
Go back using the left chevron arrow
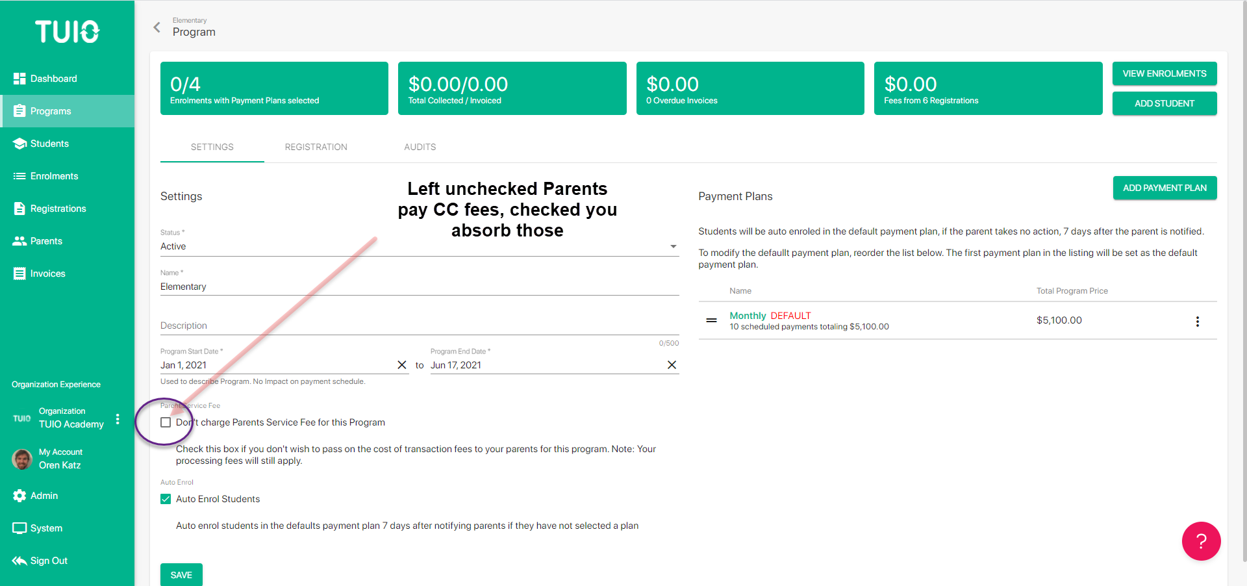coord(157,27)
